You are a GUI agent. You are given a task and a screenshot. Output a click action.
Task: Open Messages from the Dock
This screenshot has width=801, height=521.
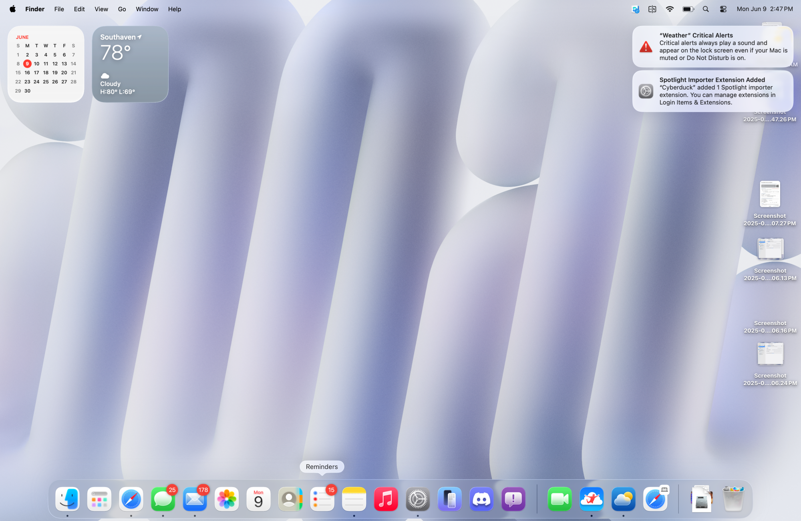tap(163, 499)
